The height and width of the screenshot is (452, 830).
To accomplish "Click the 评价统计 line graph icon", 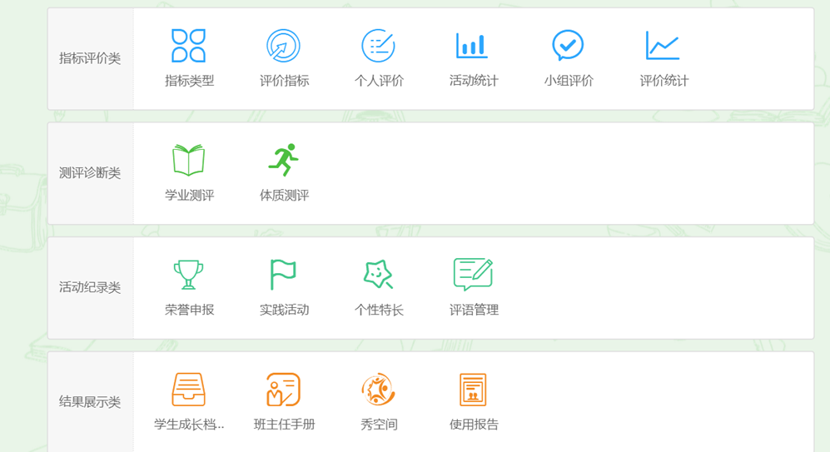I will [663, 46].
